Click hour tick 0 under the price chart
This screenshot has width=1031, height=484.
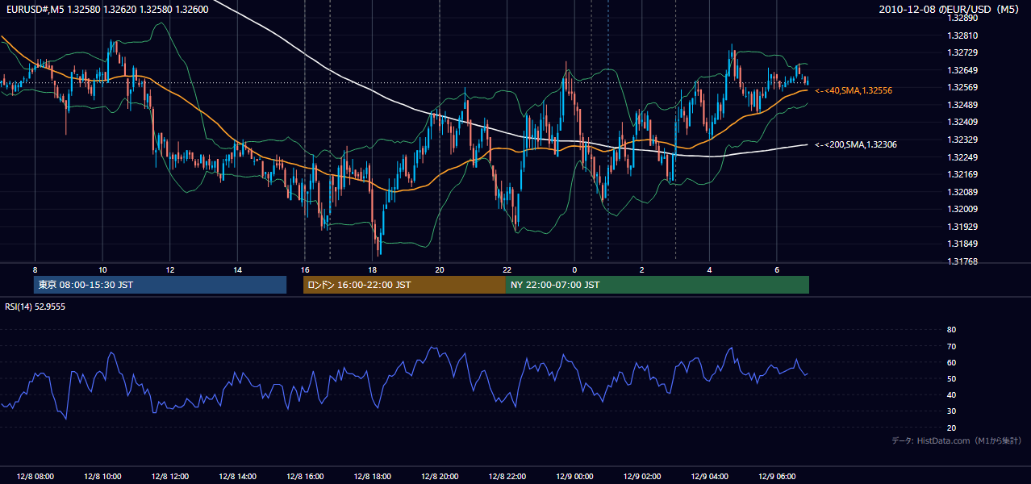574,269
